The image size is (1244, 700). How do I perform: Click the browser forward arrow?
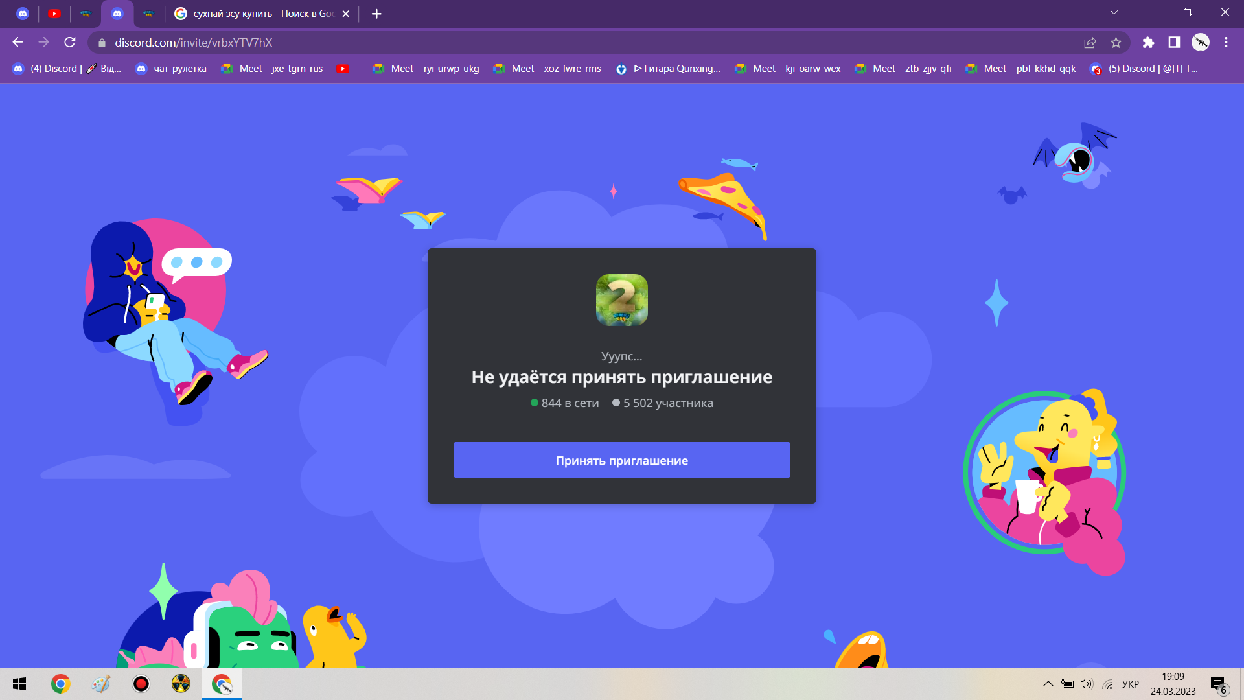point(43,42)
